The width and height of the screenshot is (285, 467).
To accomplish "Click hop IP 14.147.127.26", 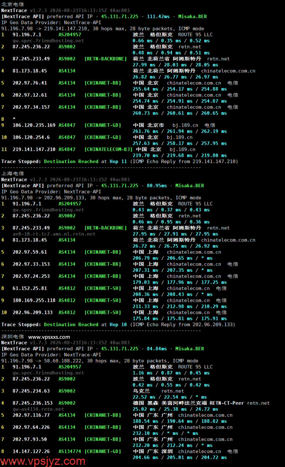I will coord(31,452).
